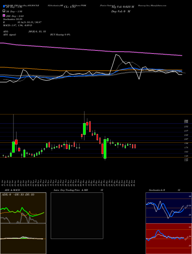Click the 'MACD: 1.87, 1.96, -0.09 D' readout
The image size is (192, 254).
17,25
